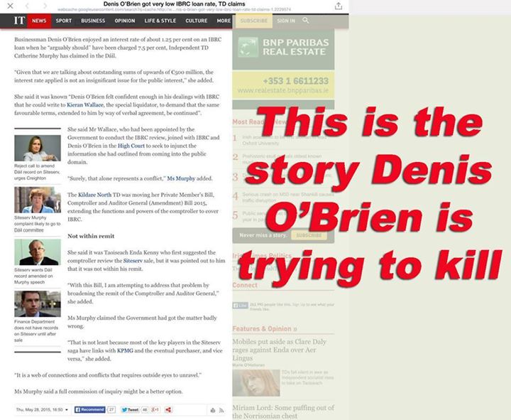This screenshot has height=420, width=511.
Task: Expand the article date dropdown arrow
Action: click(67, 409)
